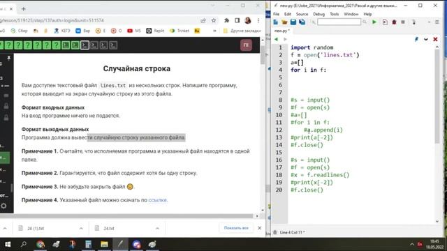Screen dimensions: 447x251
Task: Expand options for 24.txt download
Action: (157, 228)
